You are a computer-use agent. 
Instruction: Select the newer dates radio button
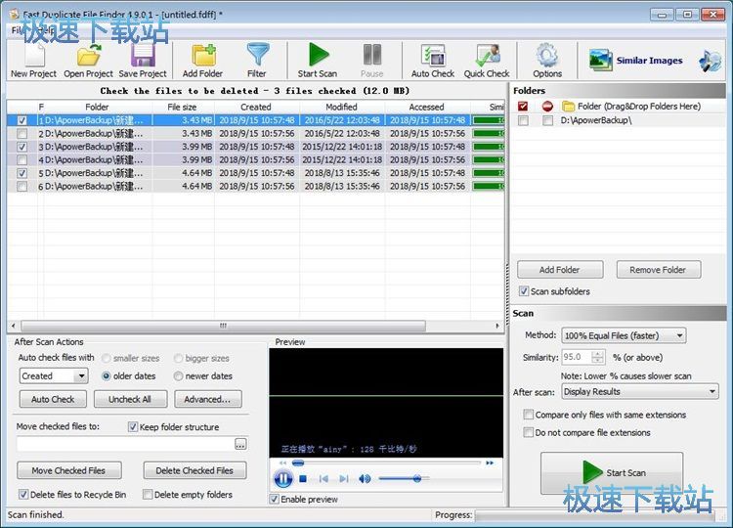178,375
